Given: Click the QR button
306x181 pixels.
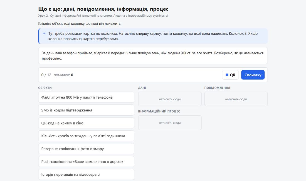Looking at the screenshot, I should point(230,75).
